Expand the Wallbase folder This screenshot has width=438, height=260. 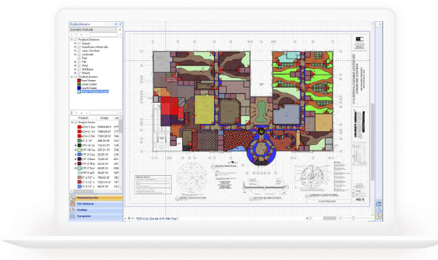(x=75, y=69)
